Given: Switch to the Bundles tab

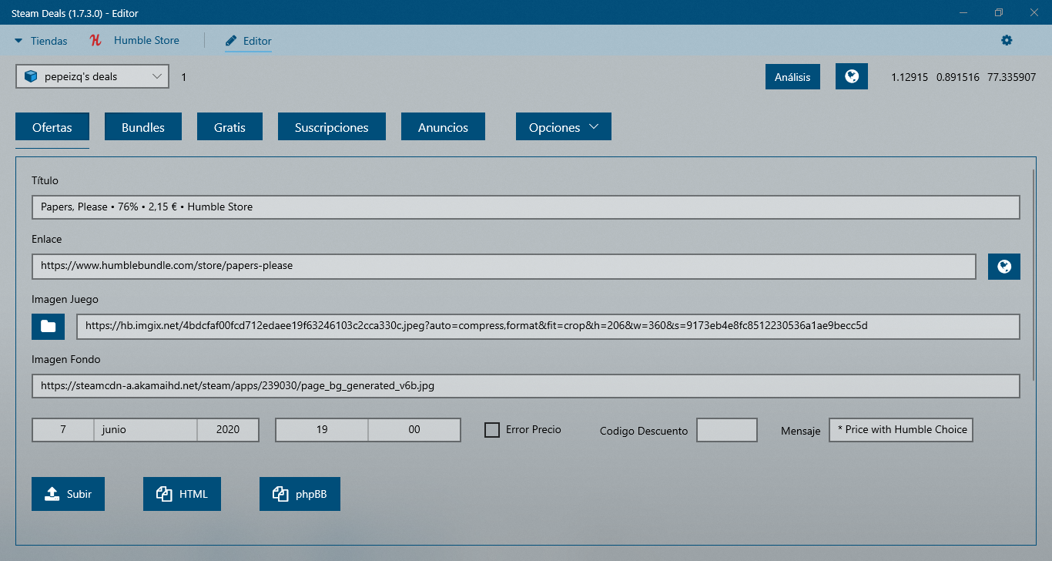Looking at the screenshot, I should click(143, 127).
